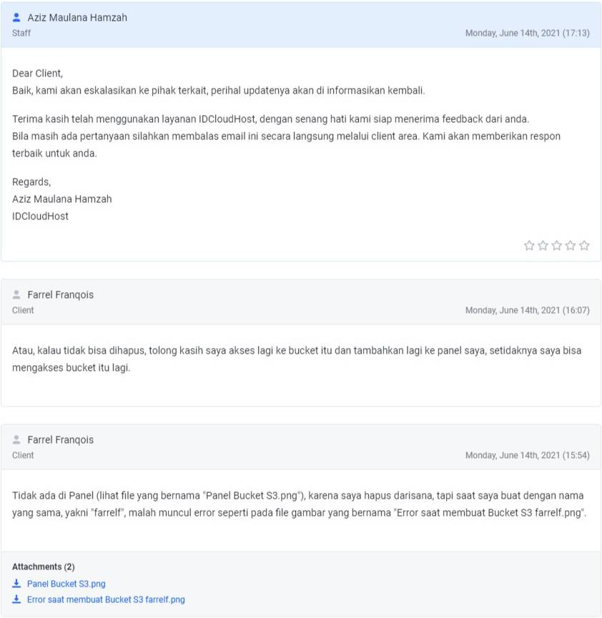Click download icon for Error saat membuat file
602x618 pixels.
click(x=16, y=599)
